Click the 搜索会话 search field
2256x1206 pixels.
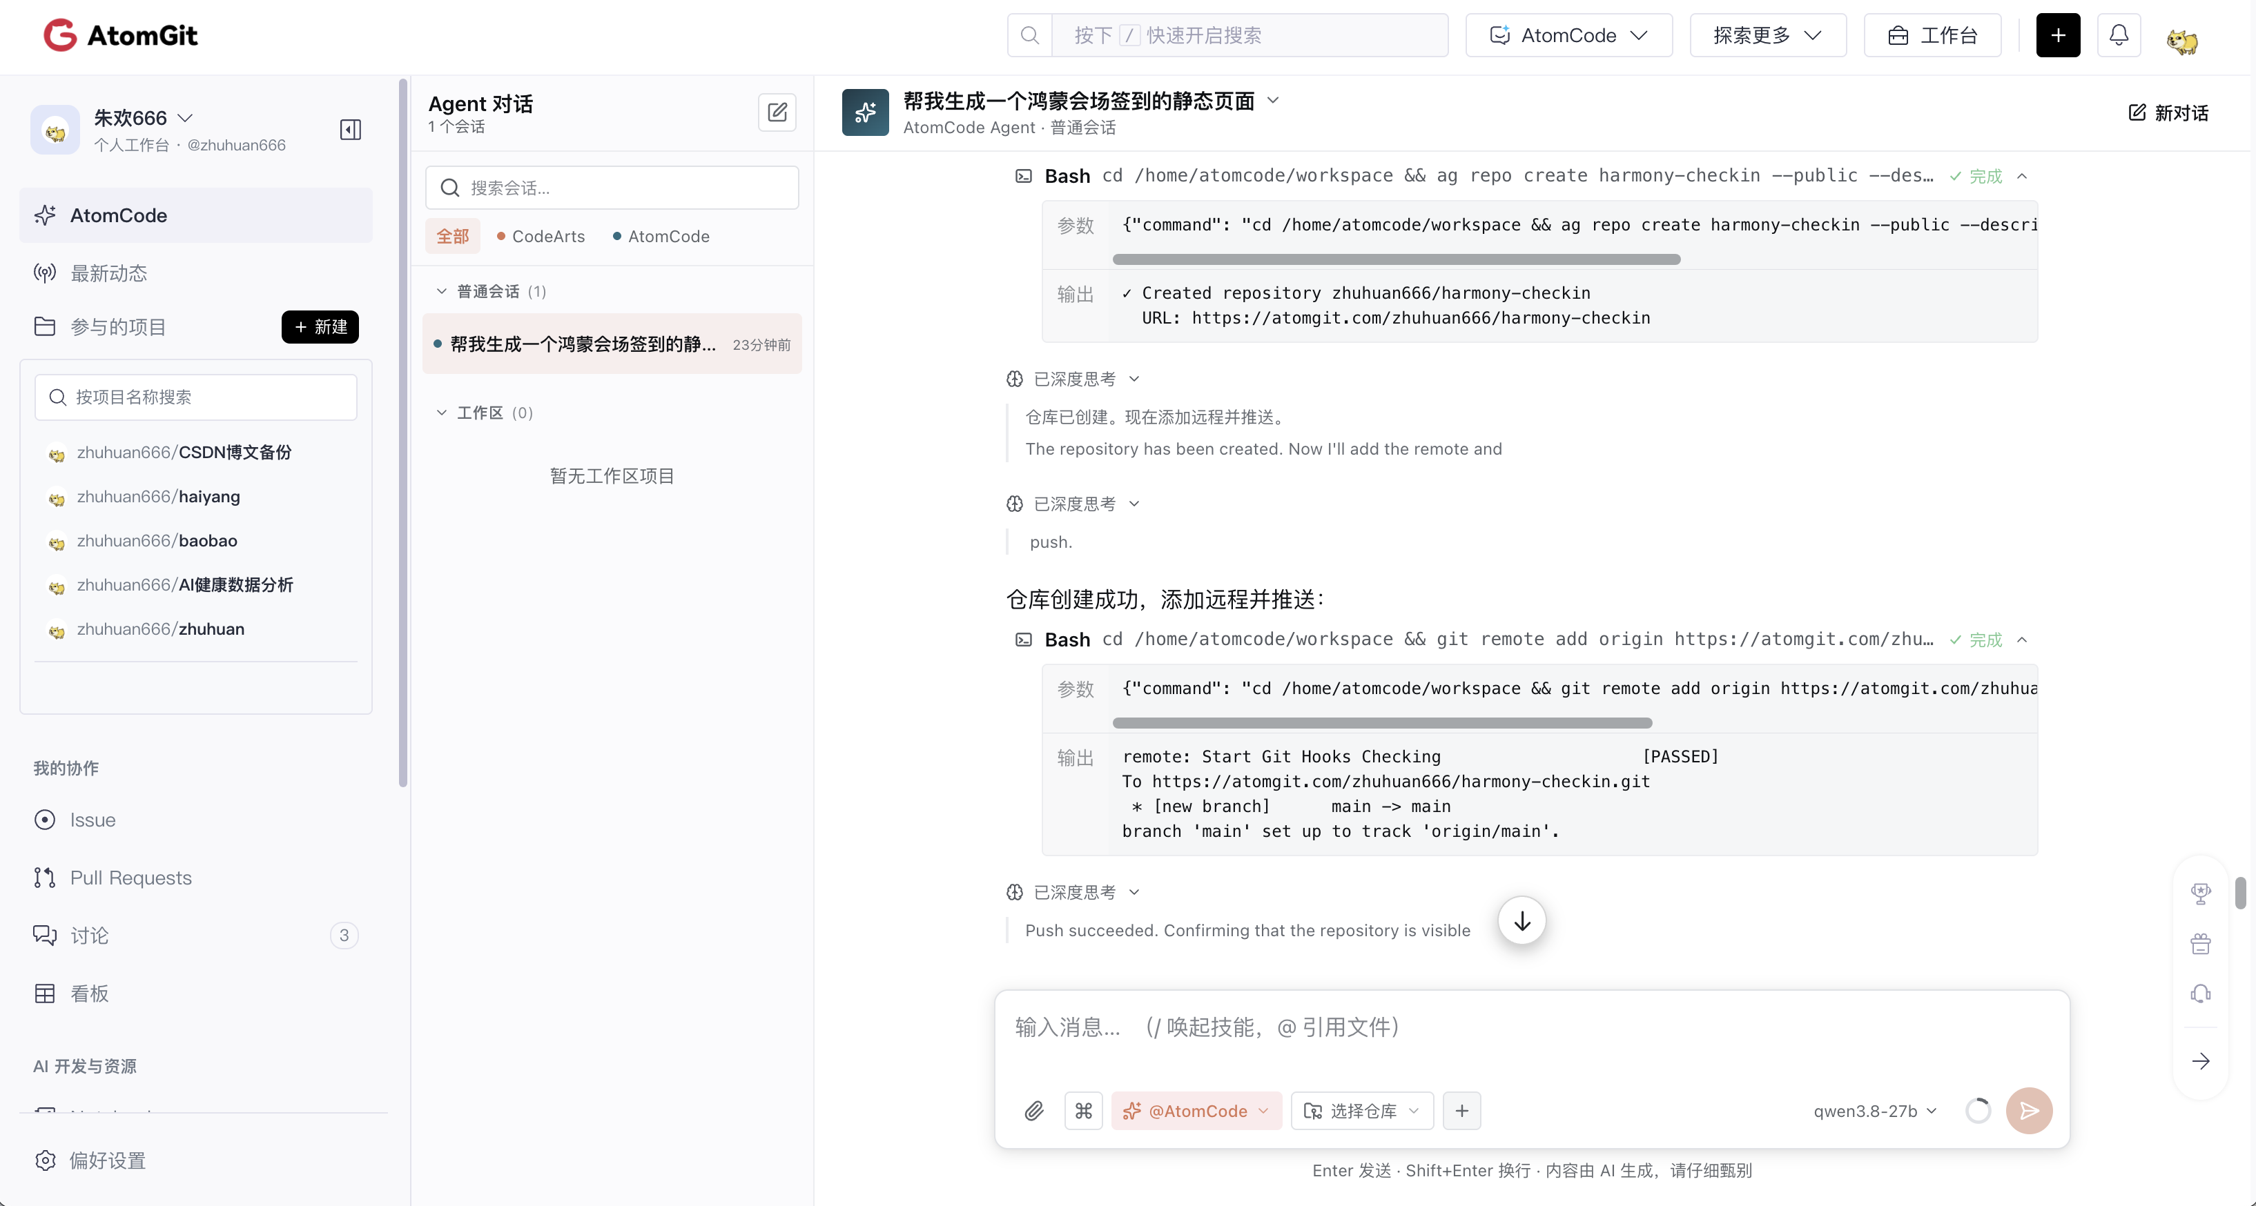pyautogui.click(x=612, y=187)
